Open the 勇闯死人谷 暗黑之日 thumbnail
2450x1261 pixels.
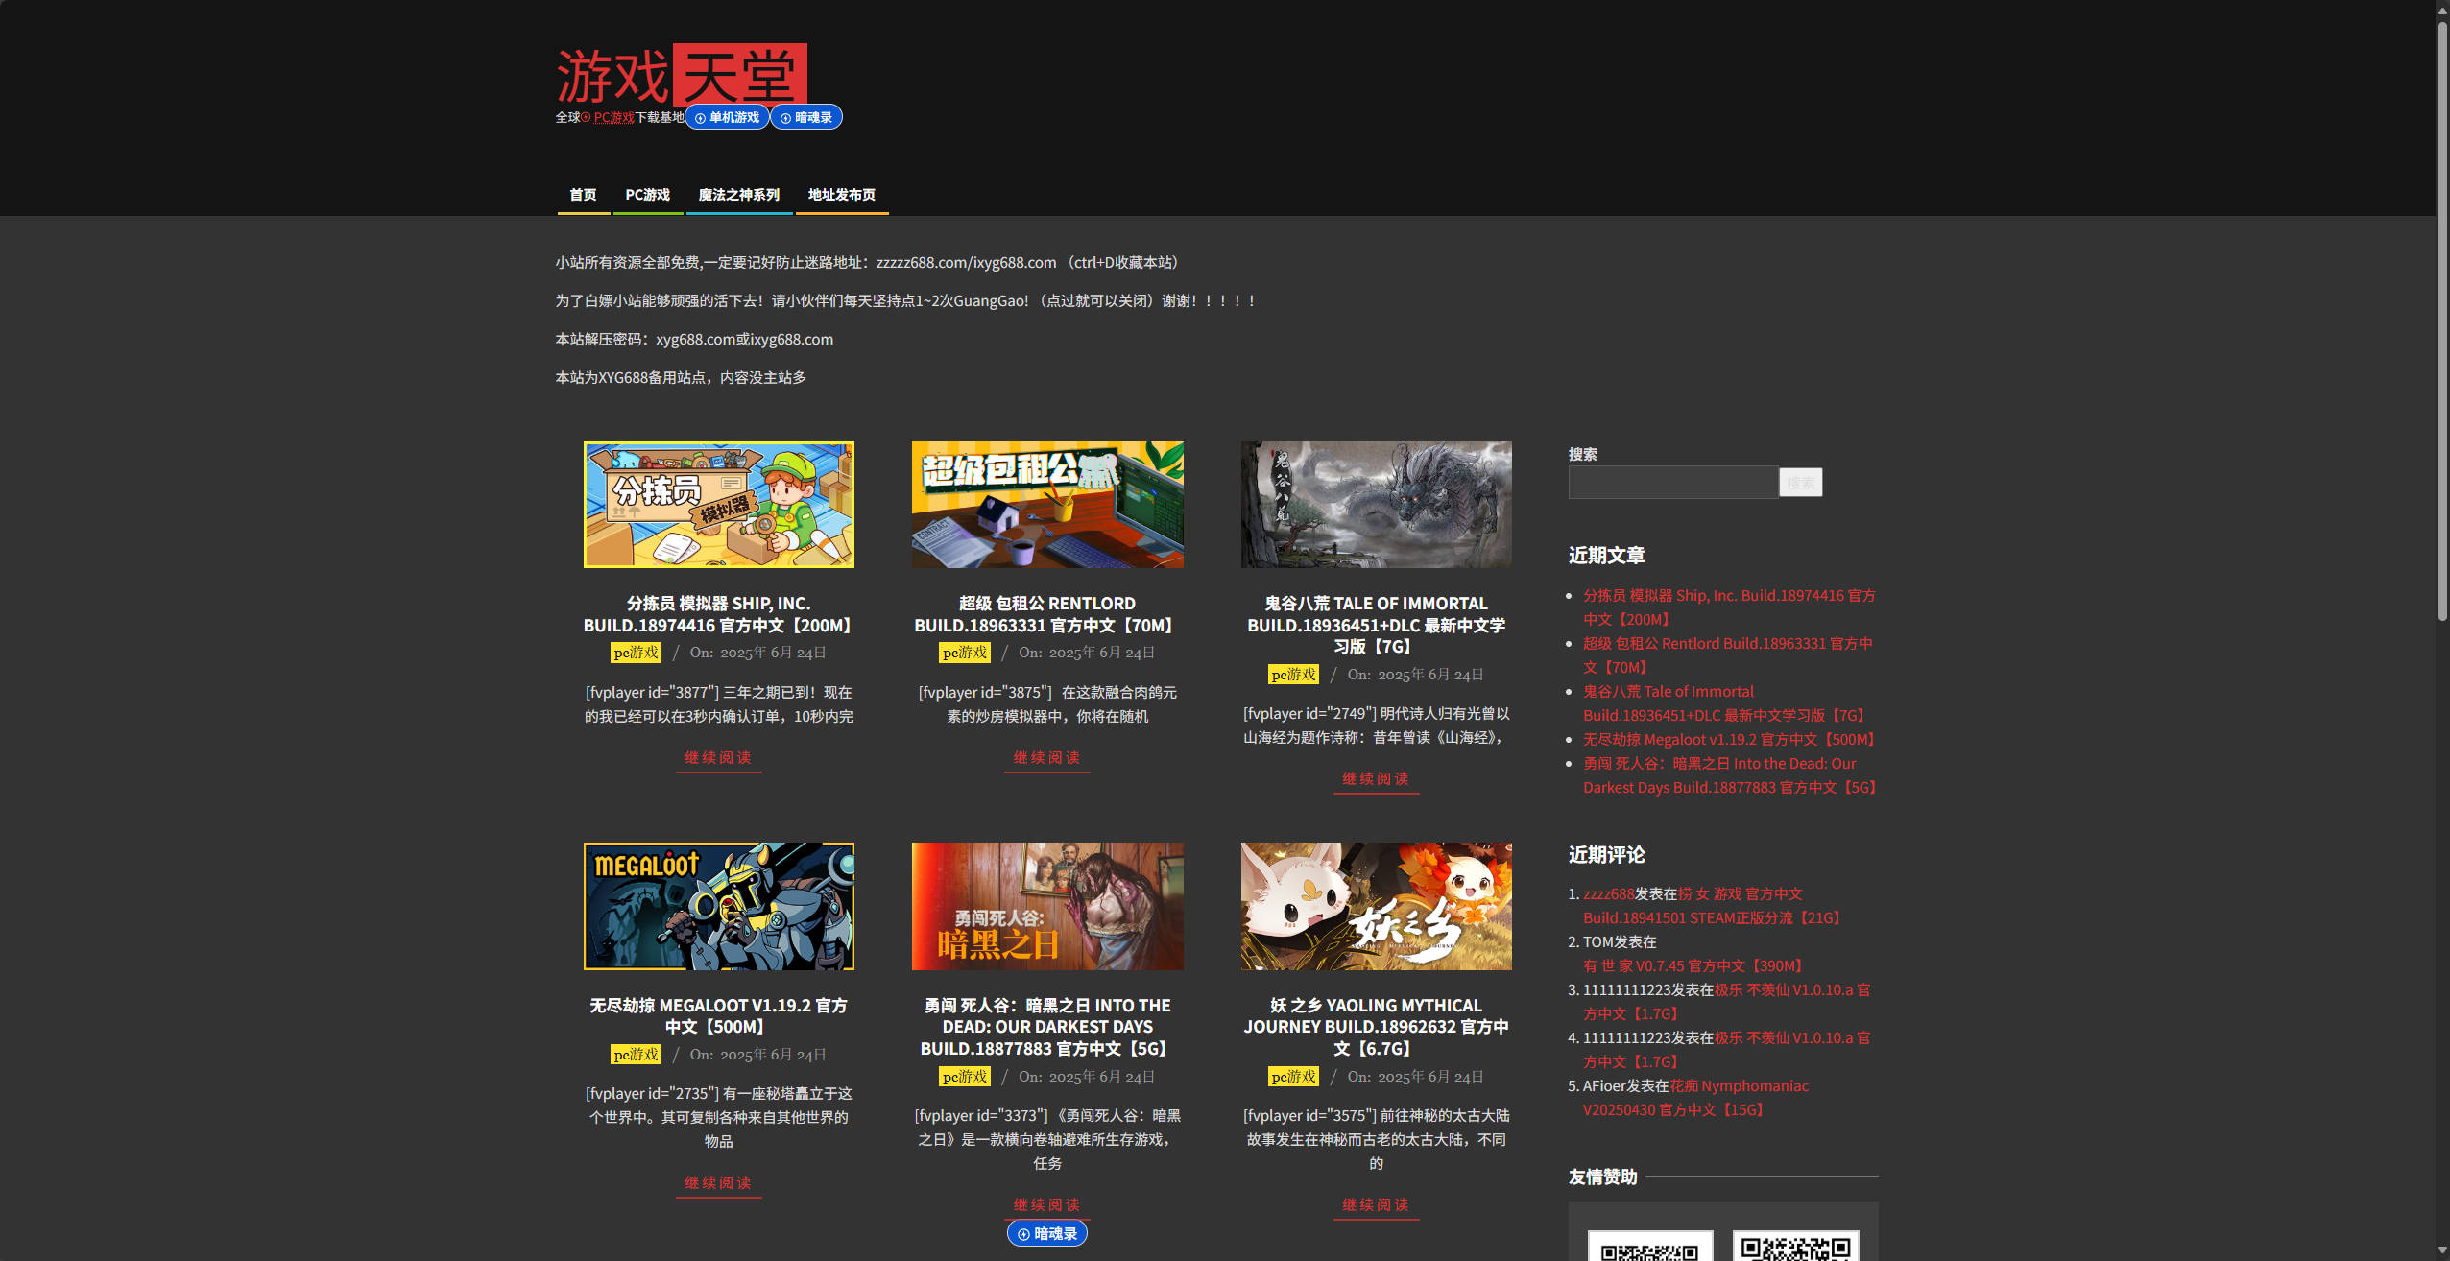pyautogui.click(x=1047, y=907)
